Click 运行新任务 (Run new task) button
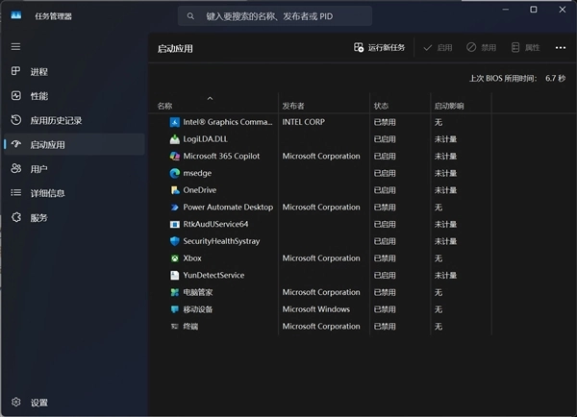 (380, 47)
